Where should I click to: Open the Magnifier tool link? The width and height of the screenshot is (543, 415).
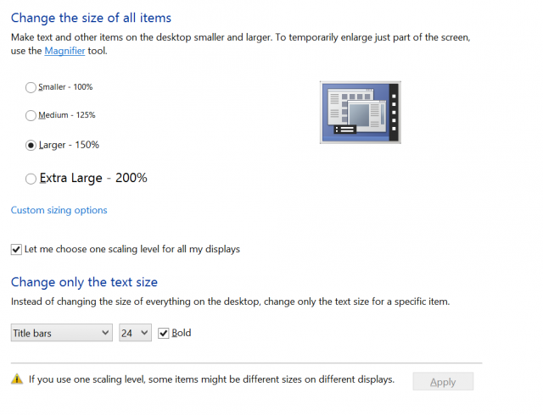pos(64,51)
